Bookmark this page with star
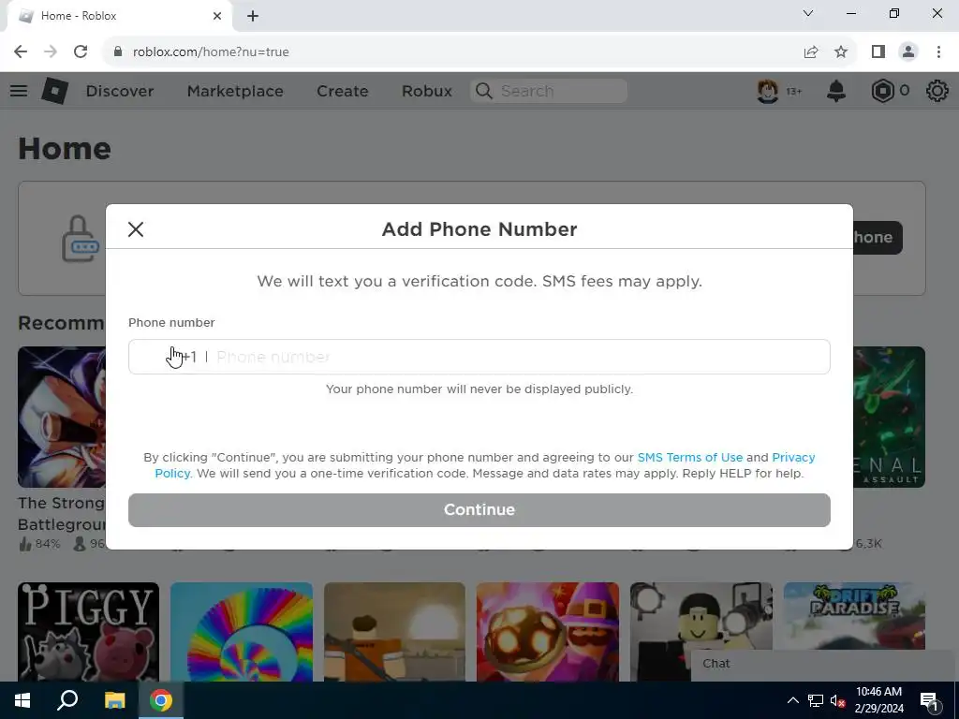The width and height of the screenshot is (959, 719). (841, 52)
